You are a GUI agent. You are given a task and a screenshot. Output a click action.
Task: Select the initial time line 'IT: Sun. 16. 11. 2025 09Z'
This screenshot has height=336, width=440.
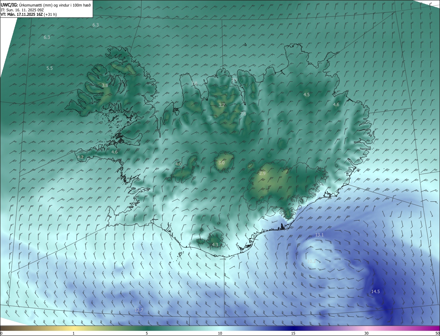(x=22, y=10)
